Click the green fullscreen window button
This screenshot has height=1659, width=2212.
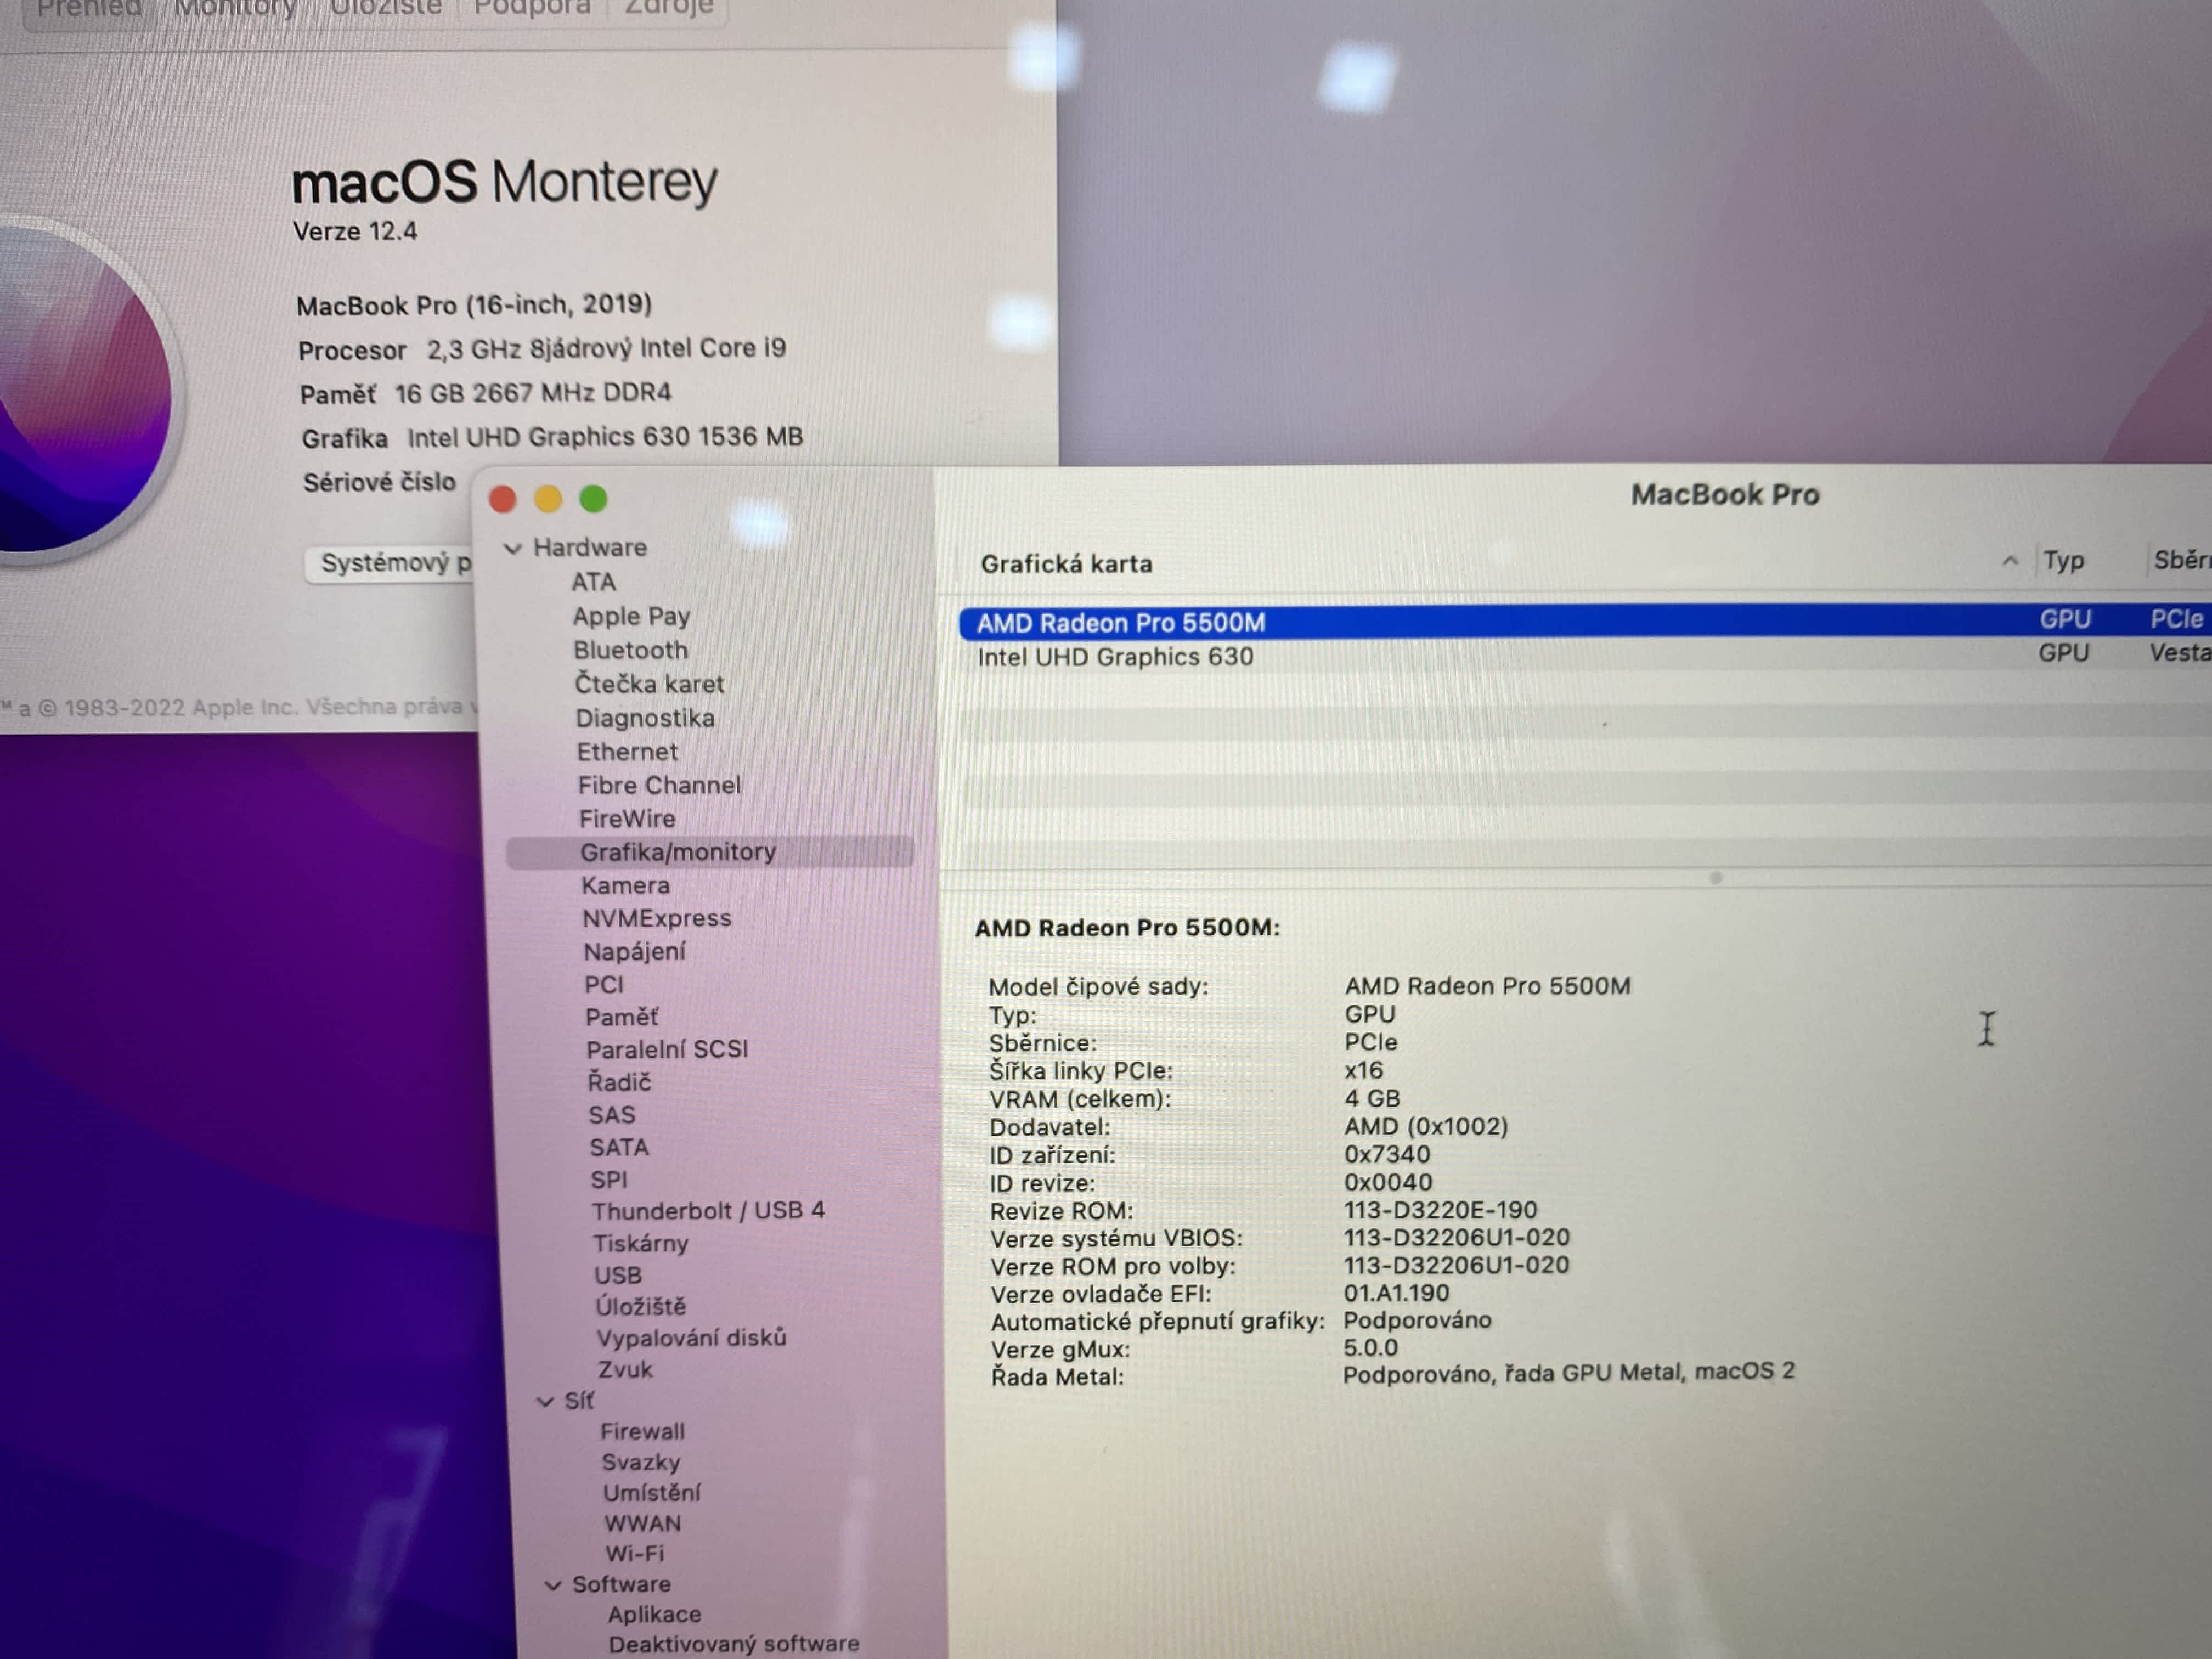coord(594,499)
